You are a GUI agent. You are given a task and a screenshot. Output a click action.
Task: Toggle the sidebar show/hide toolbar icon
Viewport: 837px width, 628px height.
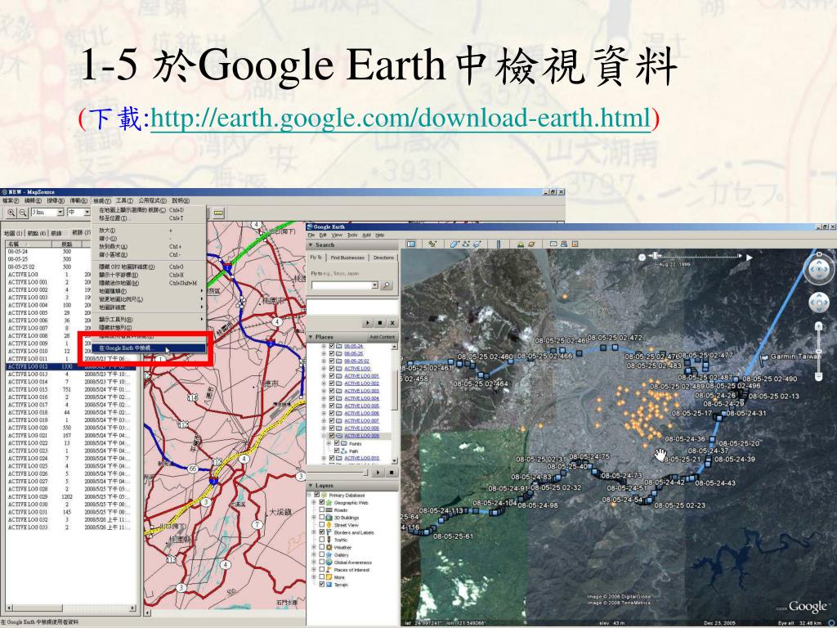click(412, 244)
